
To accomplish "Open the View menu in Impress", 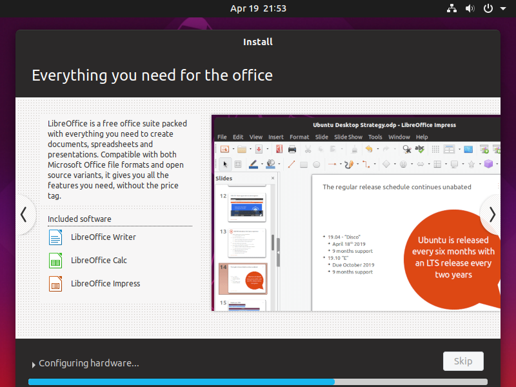I will 255,137.
